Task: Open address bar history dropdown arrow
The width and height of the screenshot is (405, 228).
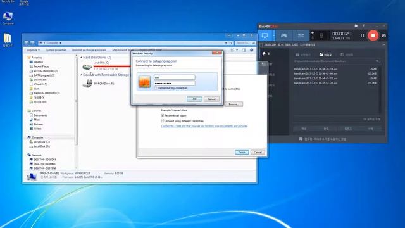Action: coord(226,43)
